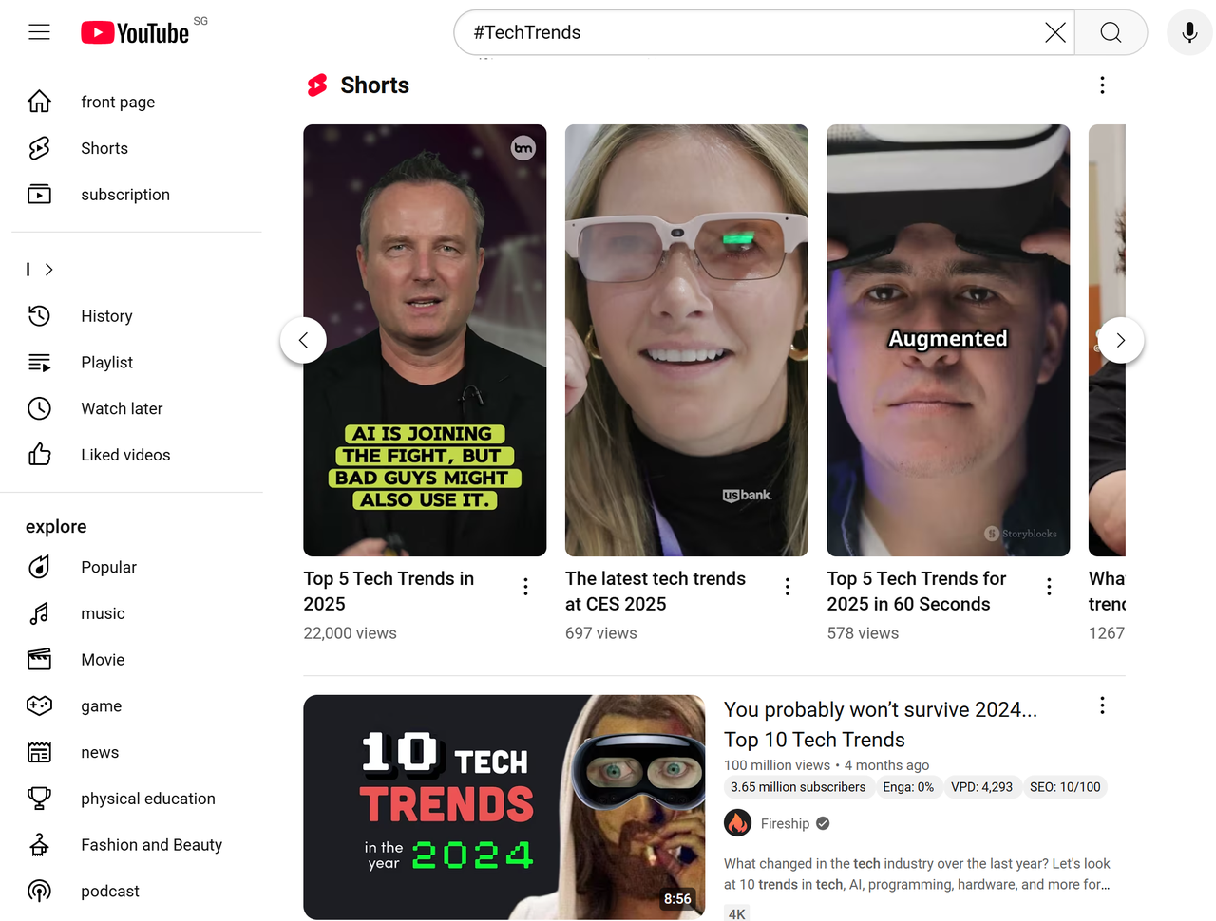Open the music category under explore

tap(103, 613)
